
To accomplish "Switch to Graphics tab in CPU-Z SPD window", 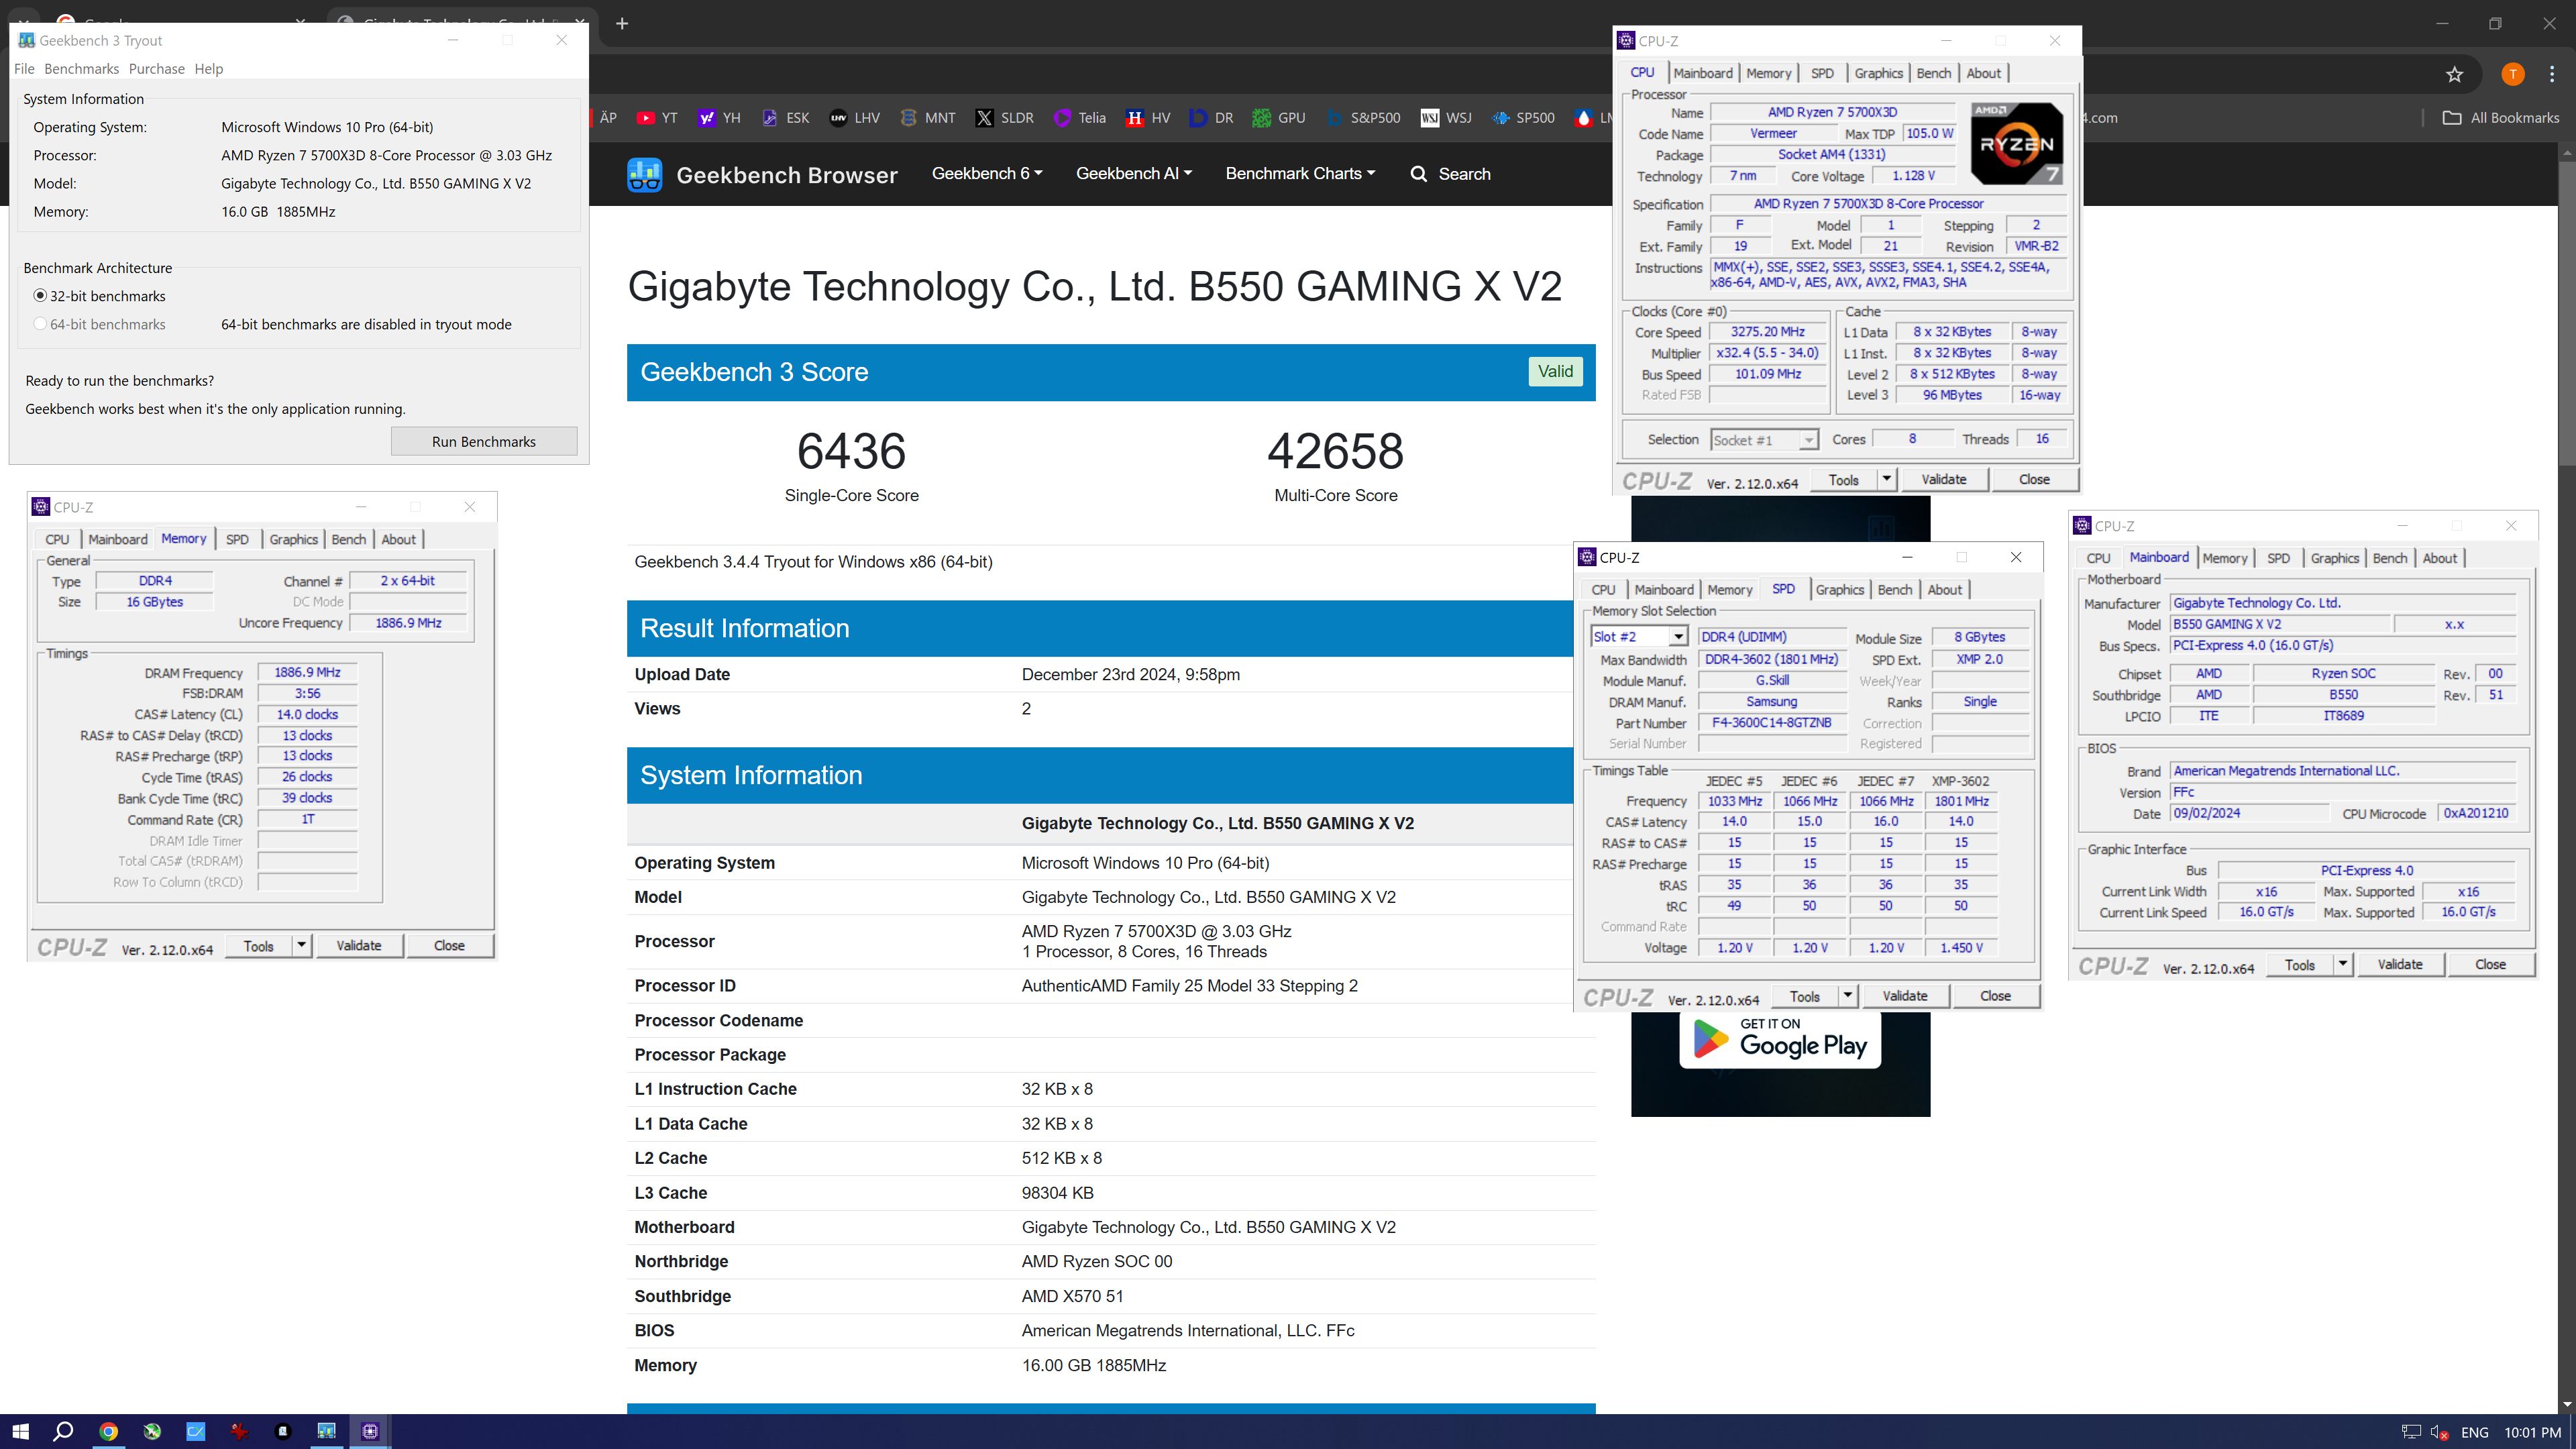I will point(1840,590).
